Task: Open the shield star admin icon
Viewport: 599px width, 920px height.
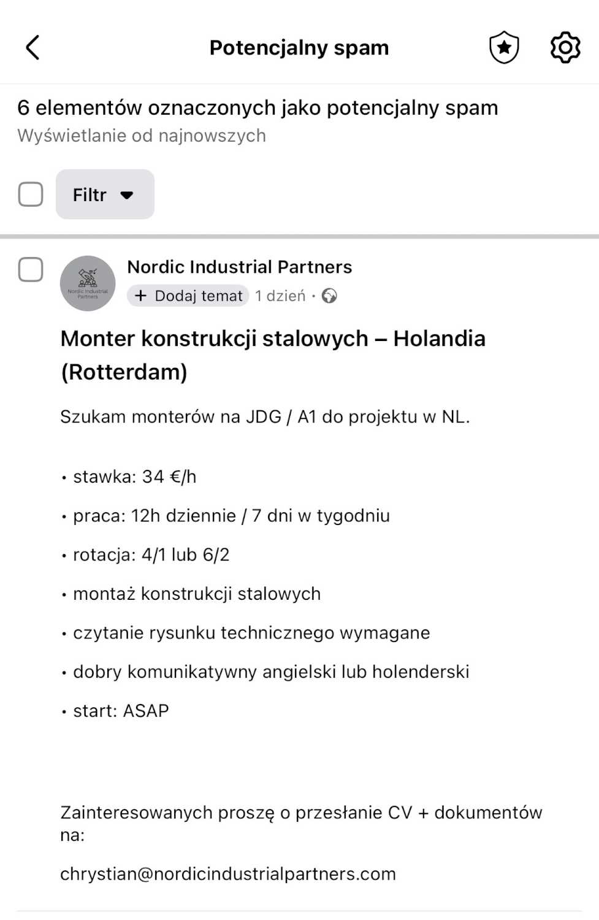Action: coord(504,47)
